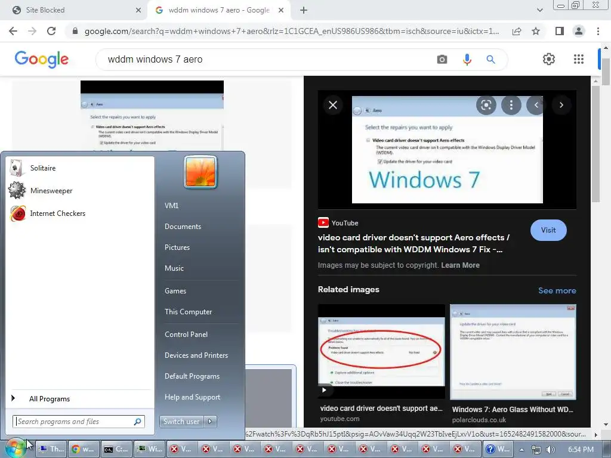Click the orange flower user account picture
611x458 pixels.
tap(200, 172)
